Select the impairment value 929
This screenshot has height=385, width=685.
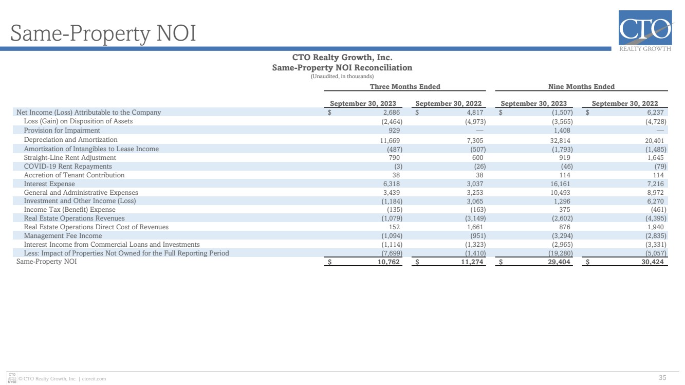pyautogui.click(x=394, y=131)
